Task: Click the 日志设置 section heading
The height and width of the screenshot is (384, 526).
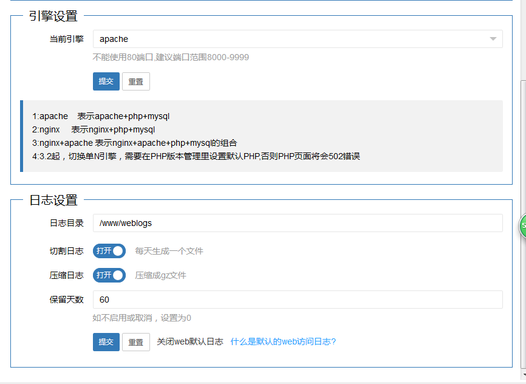Action: pyautogui.click(x=53, y=200)
